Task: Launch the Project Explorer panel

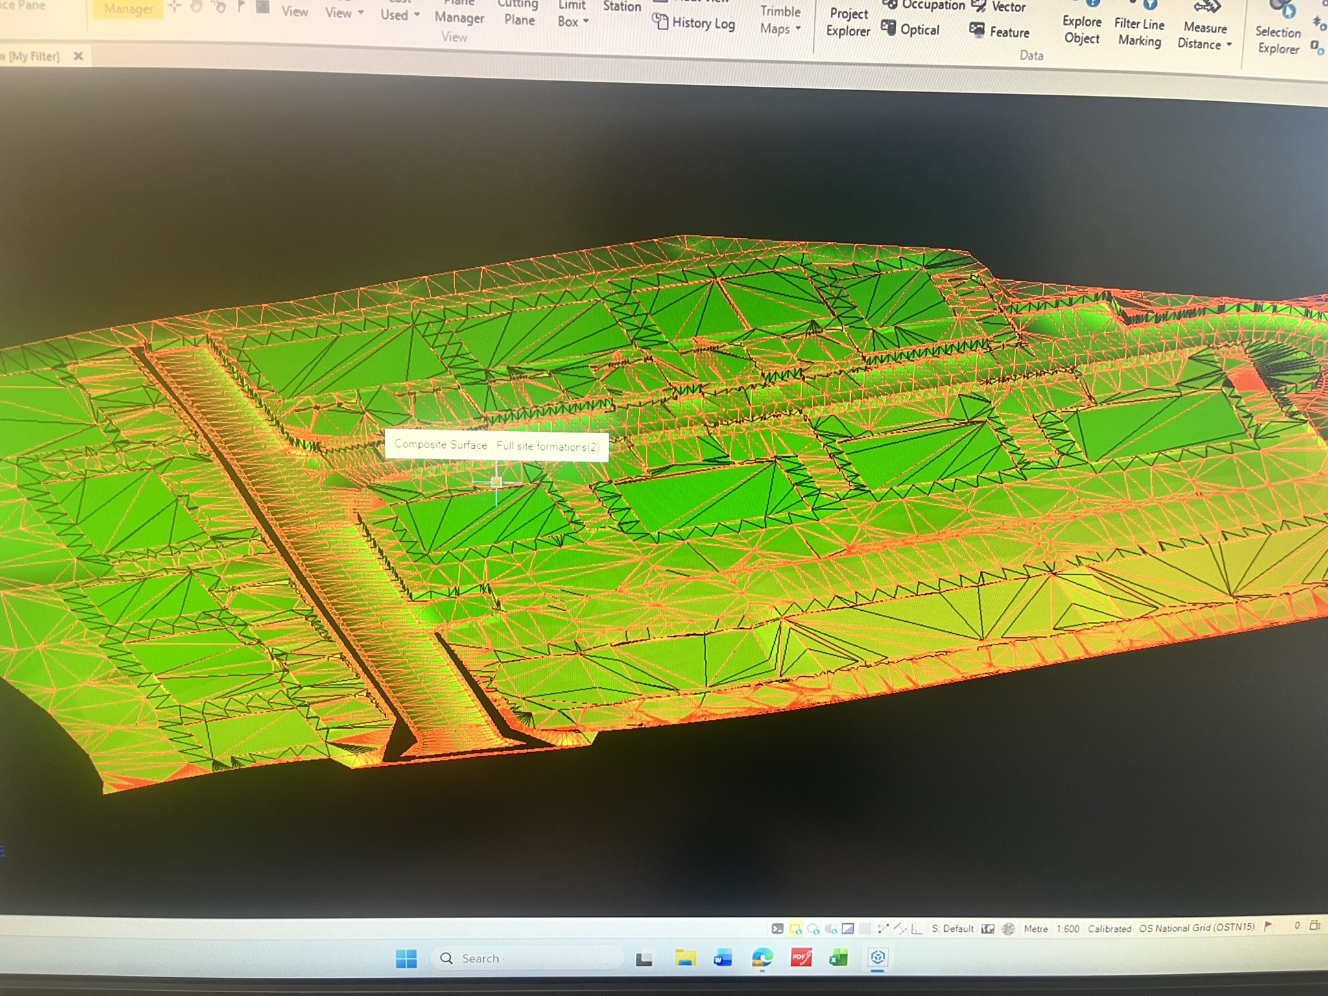Action: coord(848,21)
